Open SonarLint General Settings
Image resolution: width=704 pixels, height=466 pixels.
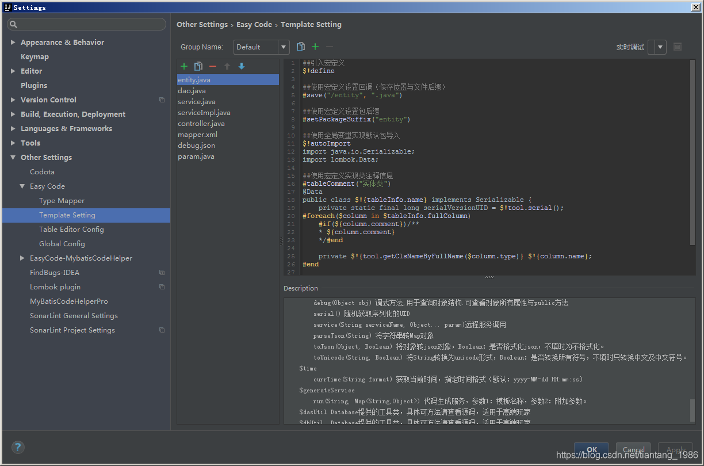[74, 316]
